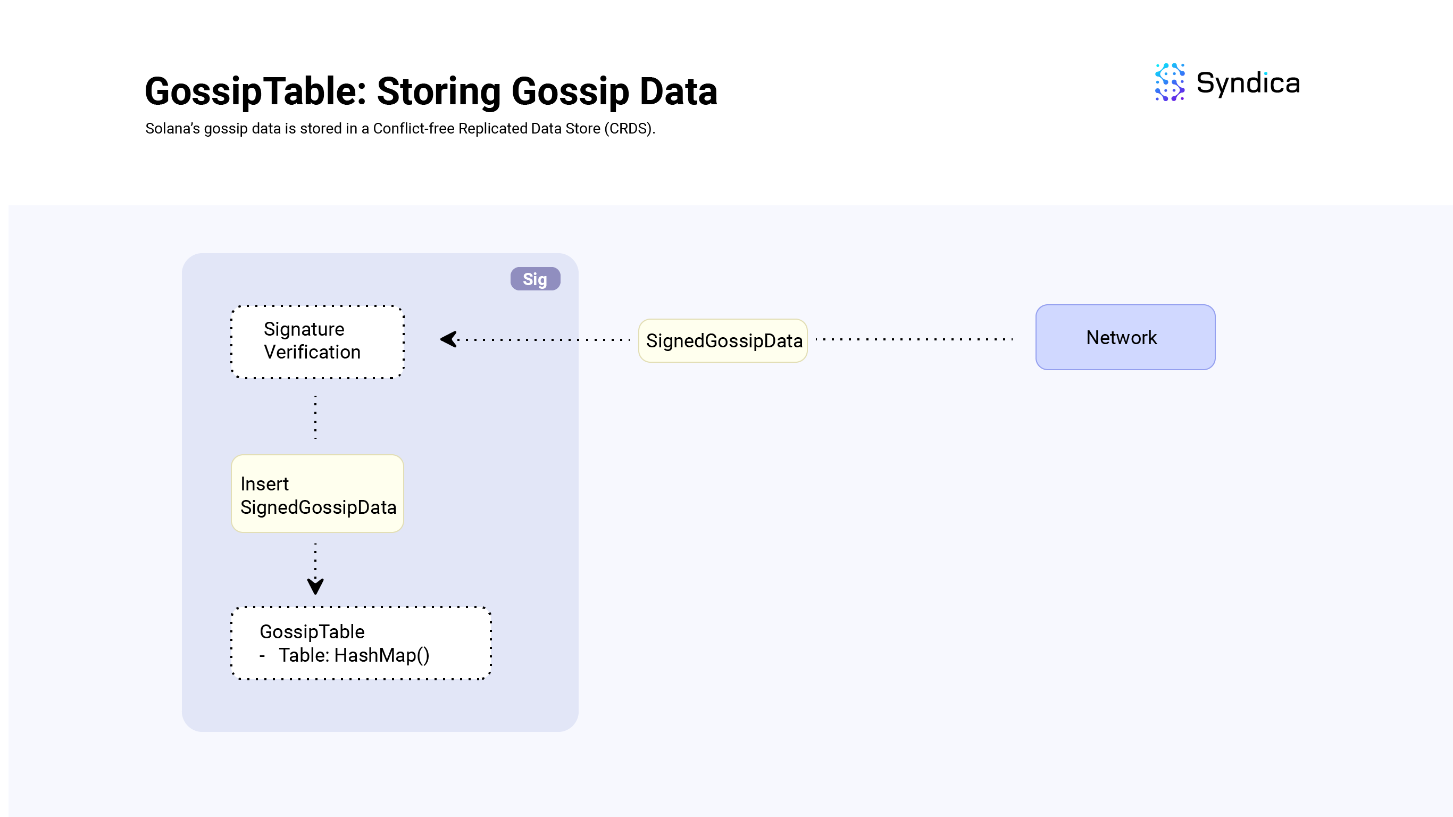Screen dimensions: 1453x817
Task: Click the CRDS subtitle text
Action: (400, 129)
